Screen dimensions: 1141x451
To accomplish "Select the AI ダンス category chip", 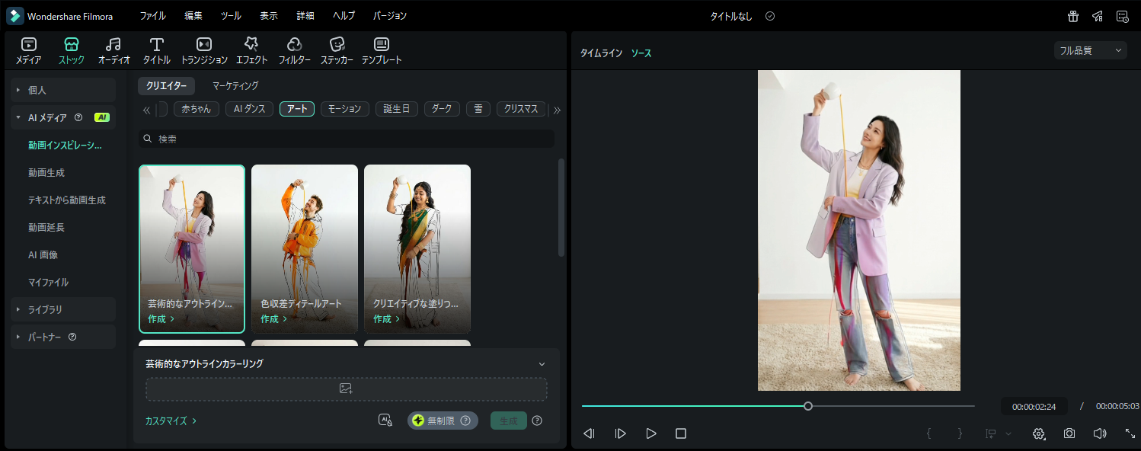I will 249,109.
